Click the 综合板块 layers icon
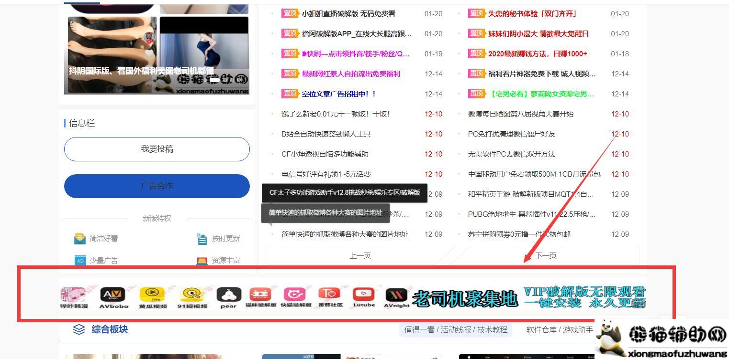The image size is (729, 359). click(79, 329)
